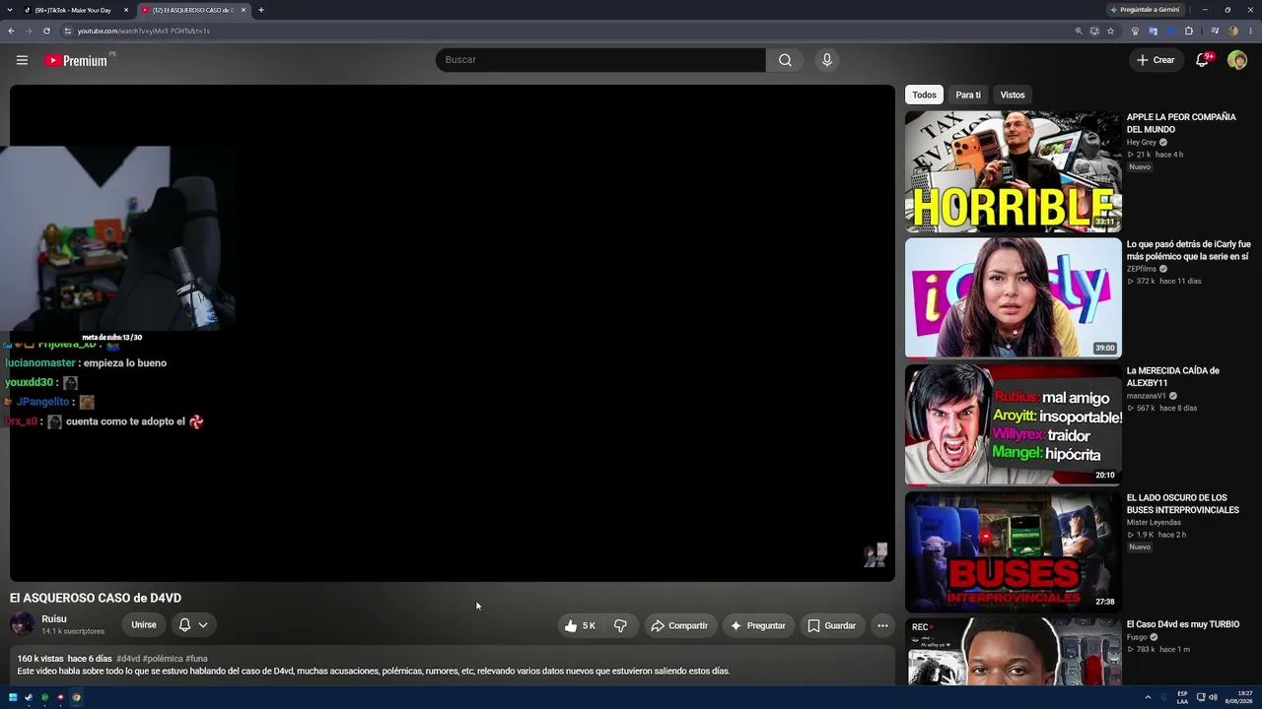This screenshot has height=709, width=1262.
Task: Click the #polémica hashtag
Action: pos(163,659)
